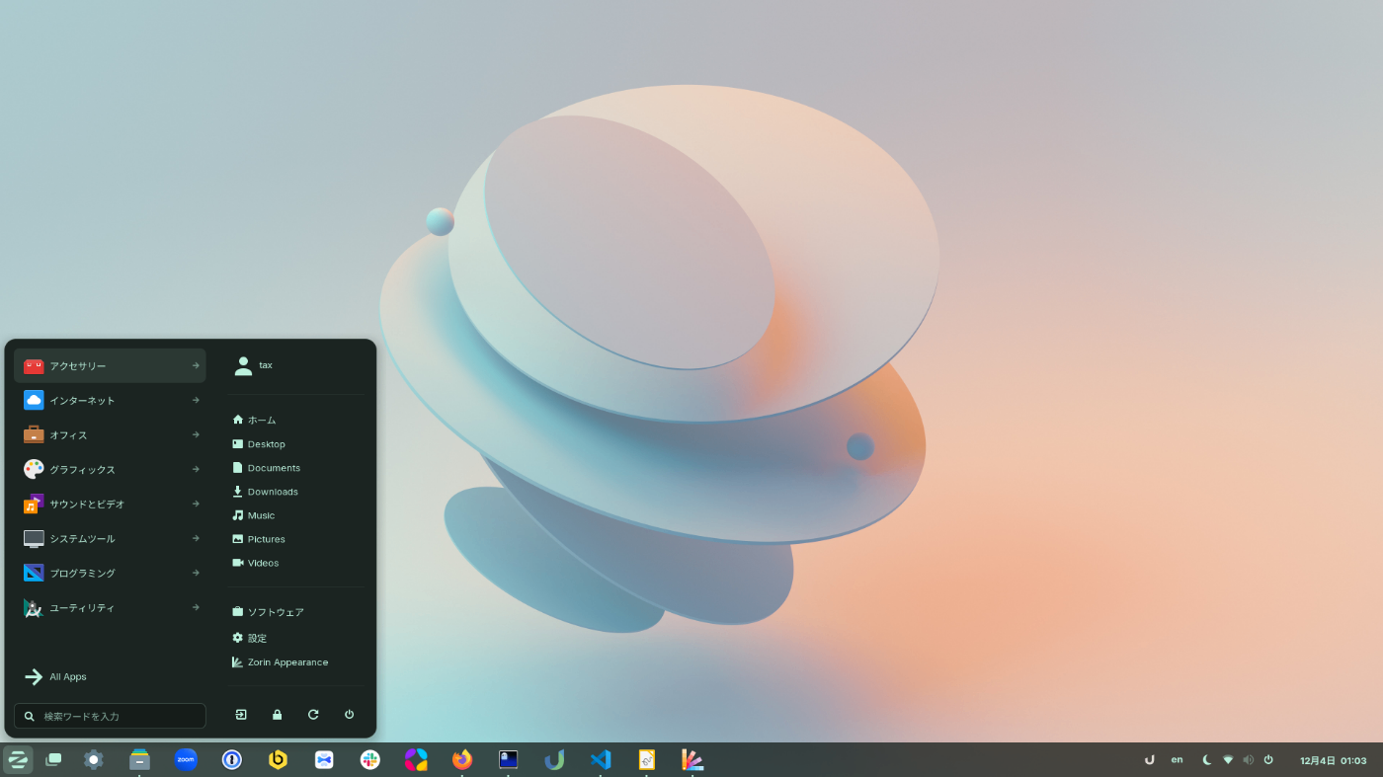The height and width of the screenshot is (777, 1383).
Task: Open the ユーティリティ category
Action: tap(110, 607)
